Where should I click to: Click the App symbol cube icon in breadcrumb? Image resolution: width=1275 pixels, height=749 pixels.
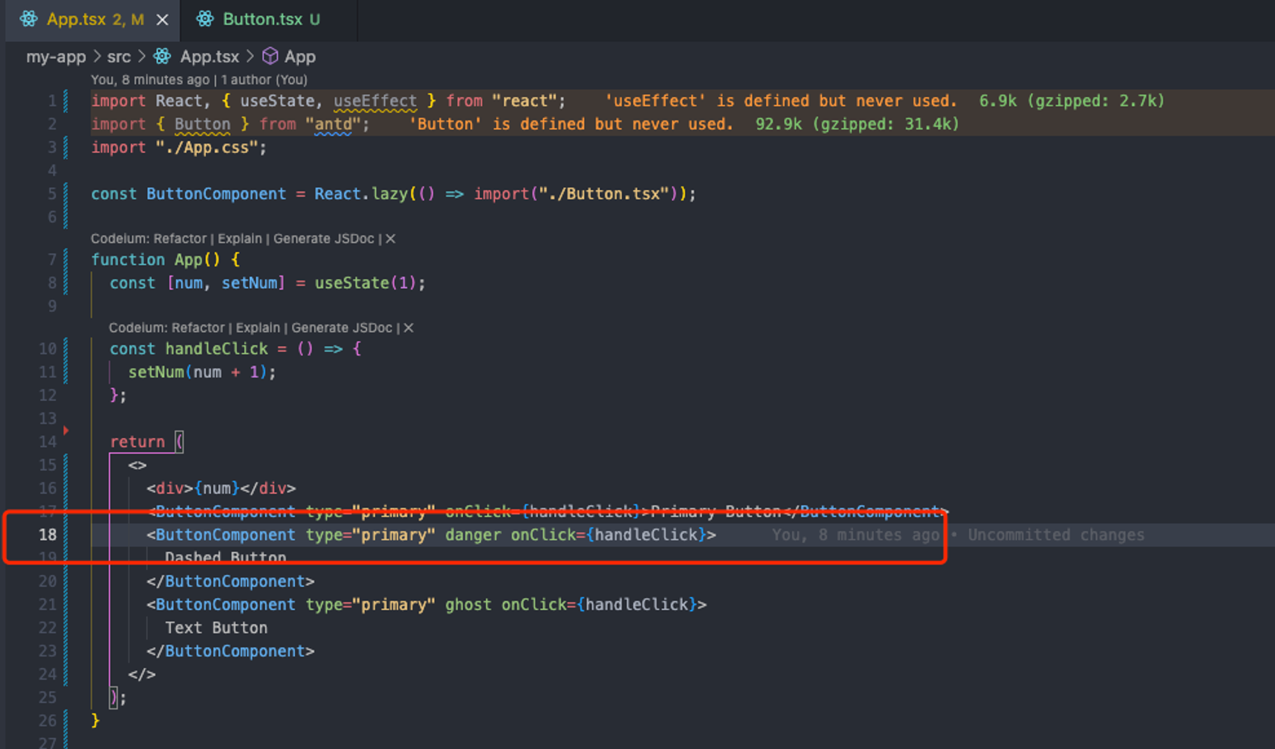270,57
